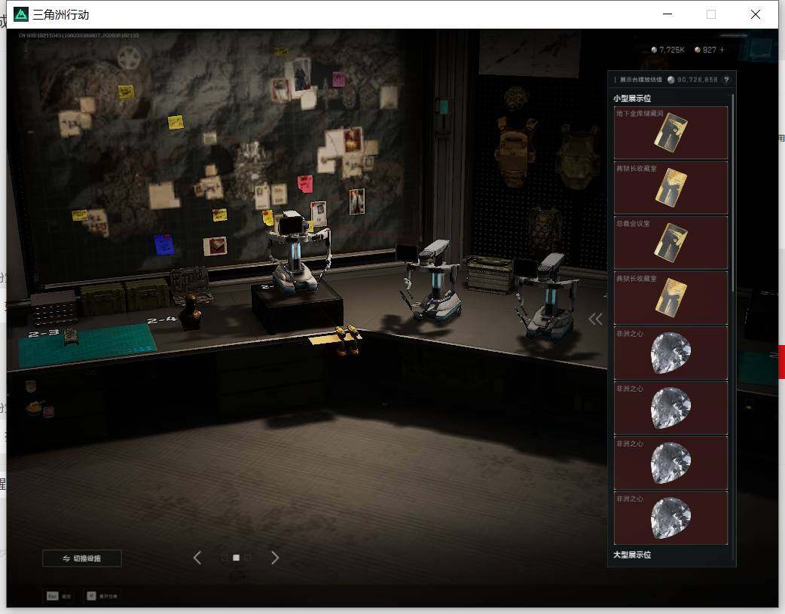
Task: Select the active middle page indicator dot
Action: pyautogui.click(x=236, y=557)
